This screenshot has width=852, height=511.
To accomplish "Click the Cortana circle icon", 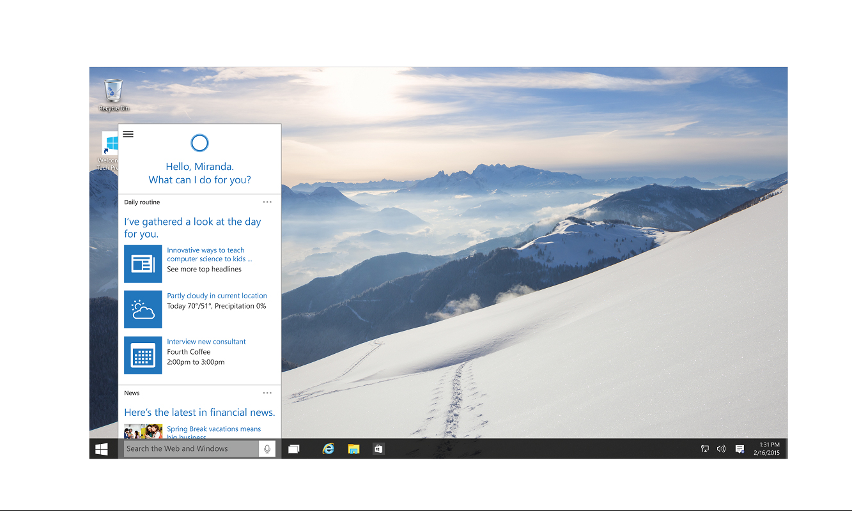I will point(199,142).
